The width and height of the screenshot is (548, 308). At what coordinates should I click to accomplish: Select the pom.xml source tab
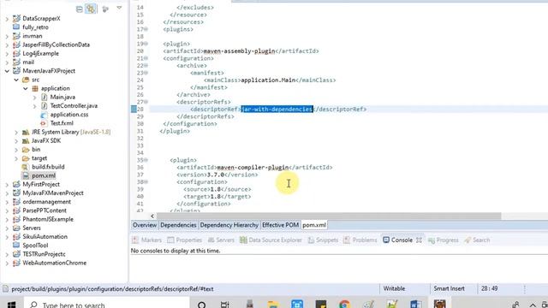point(314,225)
